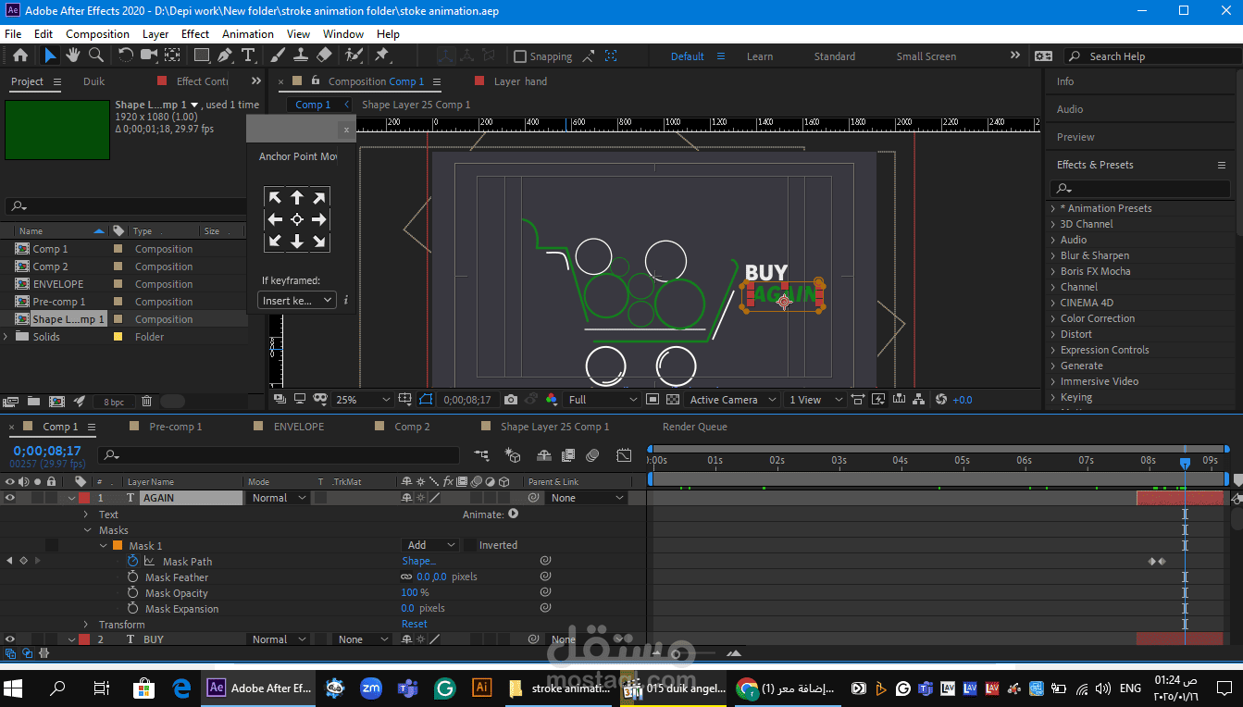The image size is (1243, 707).
Task: Take a snapshot with camera icon
Action: pos(511,400)
